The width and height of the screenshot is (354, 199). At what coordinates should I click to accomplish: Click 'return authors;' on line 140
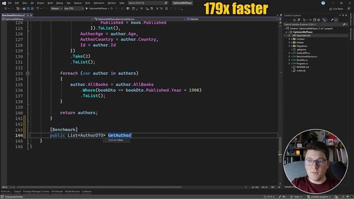(x=79, y=113)
